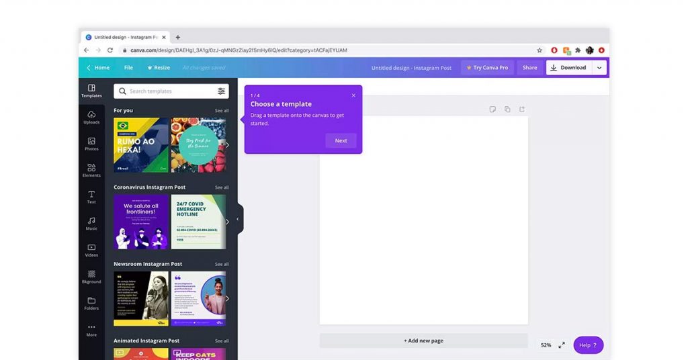Open the browser extensions puzzle icon
Image resolution: width=688 pixels, height=360 pixels.
click(x=578, y=50)
